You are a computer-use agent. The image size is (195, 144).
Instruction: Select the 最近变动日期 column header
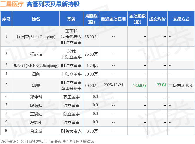coord(113,19)
